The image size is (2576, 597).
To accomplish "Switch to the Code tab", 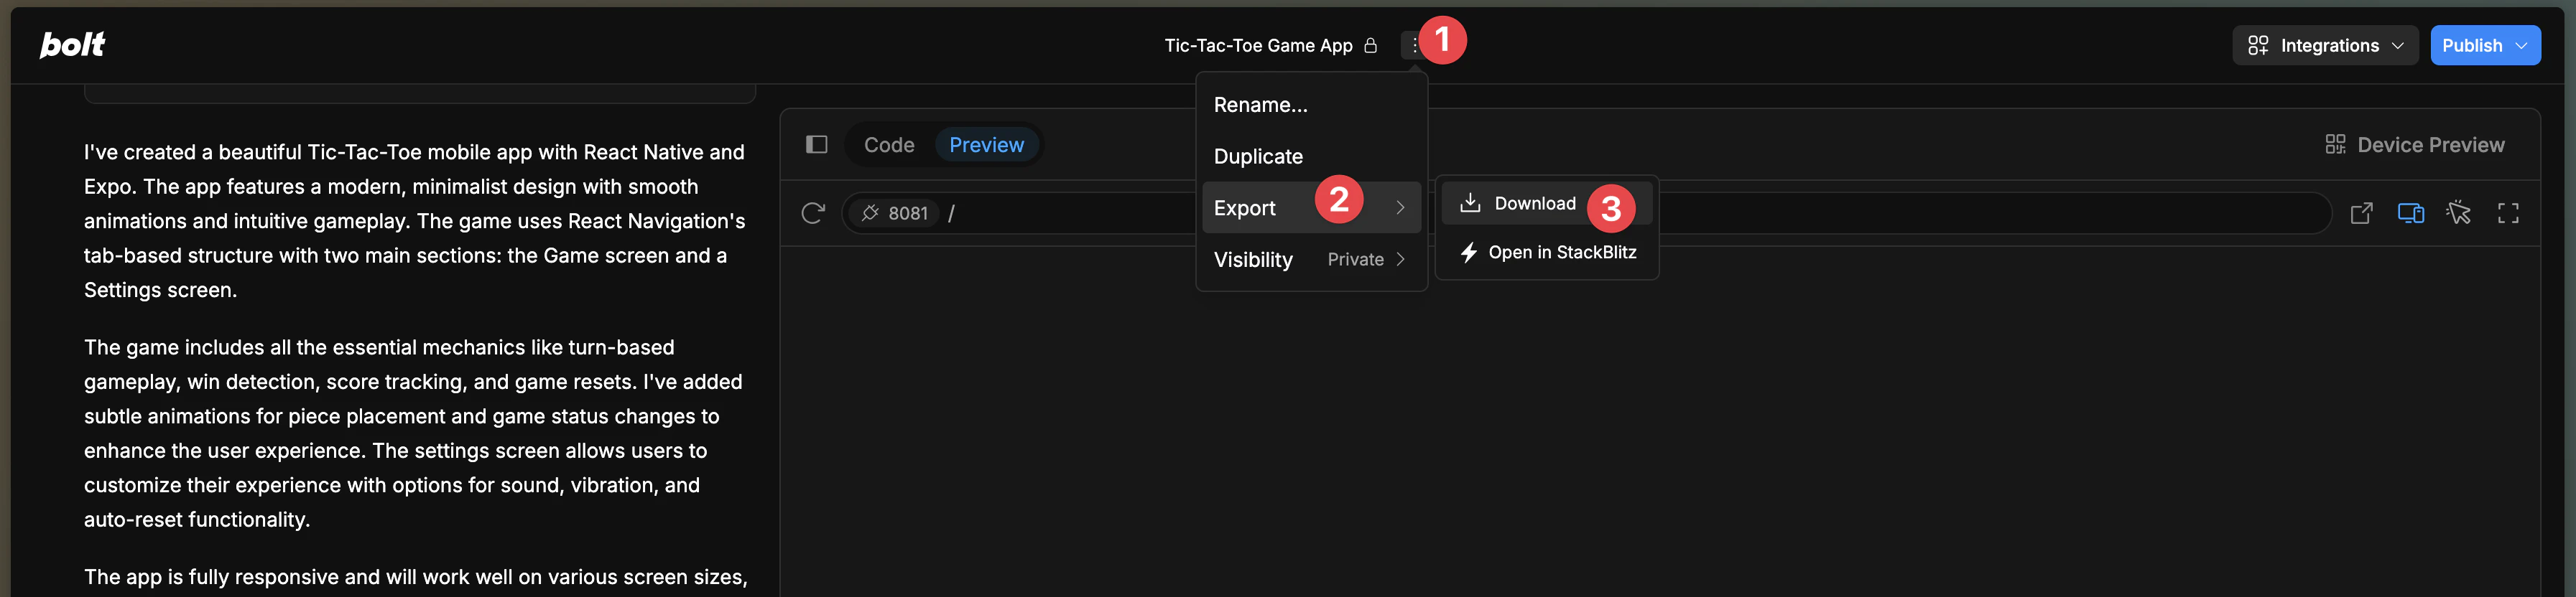I will click(888, 145).
